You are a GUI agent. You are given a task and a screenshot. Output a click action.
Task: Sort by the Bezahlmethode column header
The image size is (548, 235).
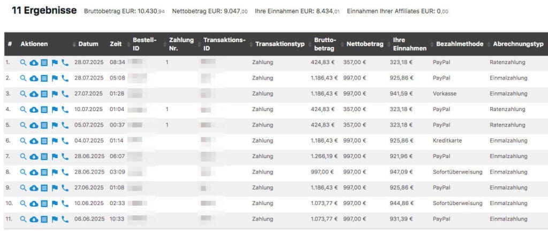(x=460, y=44)
